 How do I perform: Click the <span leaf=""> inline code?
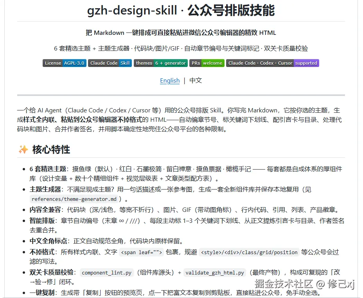(x=141, y=252)
